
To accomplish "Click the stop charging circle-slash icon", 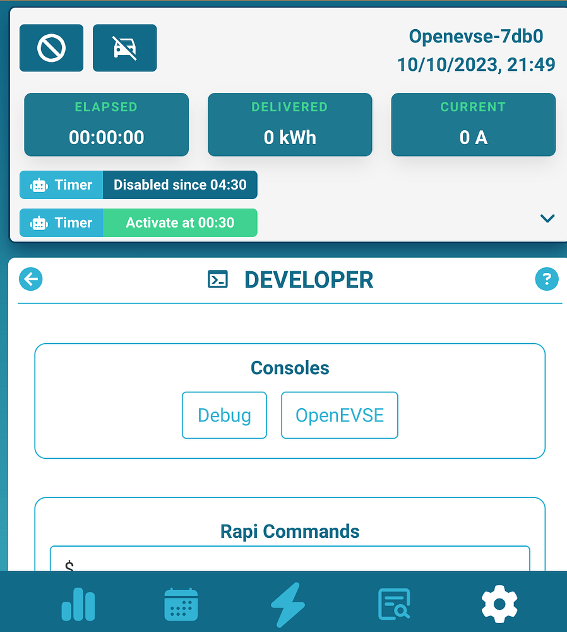I will [51, 47].
